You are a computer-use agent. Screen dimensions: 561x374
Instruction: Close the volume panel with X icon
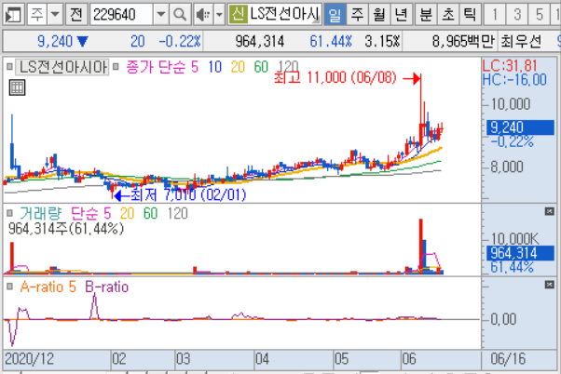550,211
